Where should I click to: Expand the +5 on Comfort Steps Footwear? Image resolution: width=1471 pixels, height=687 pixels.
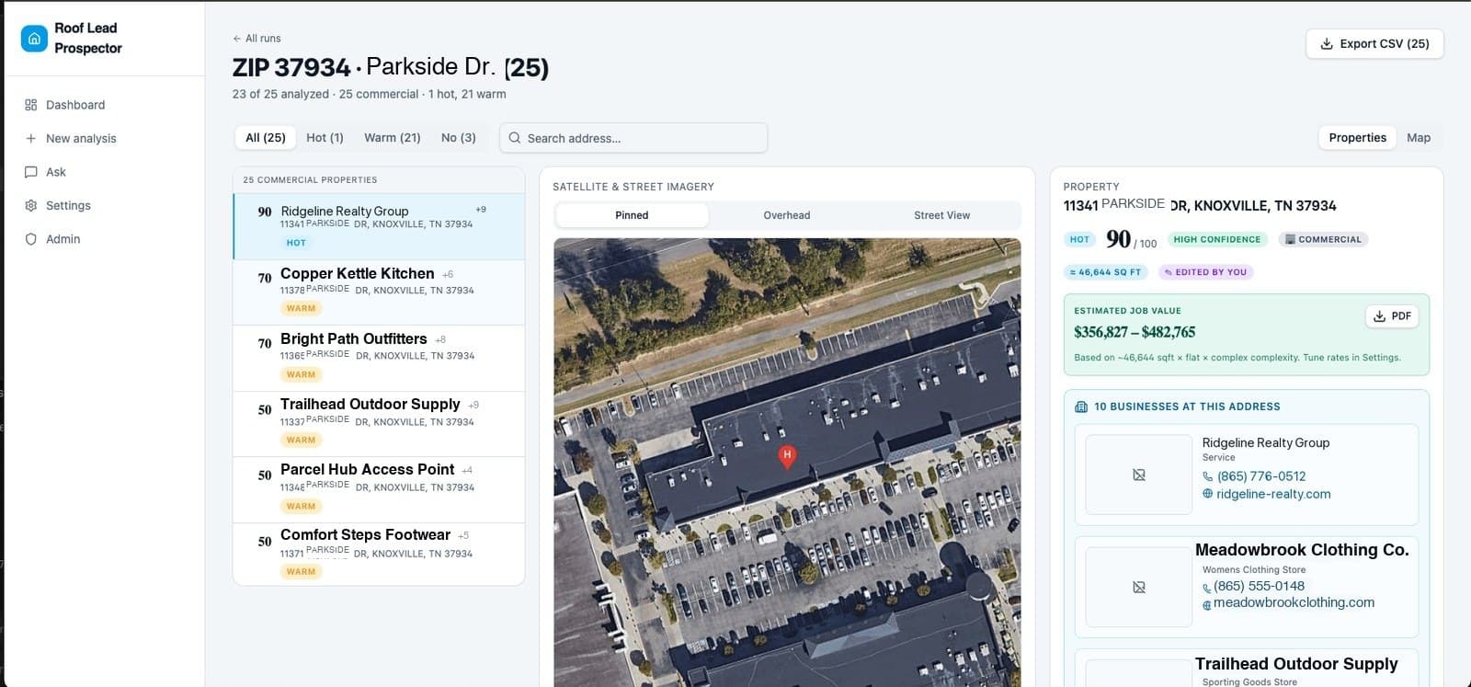pyautogui.click(x=463, y=535)
